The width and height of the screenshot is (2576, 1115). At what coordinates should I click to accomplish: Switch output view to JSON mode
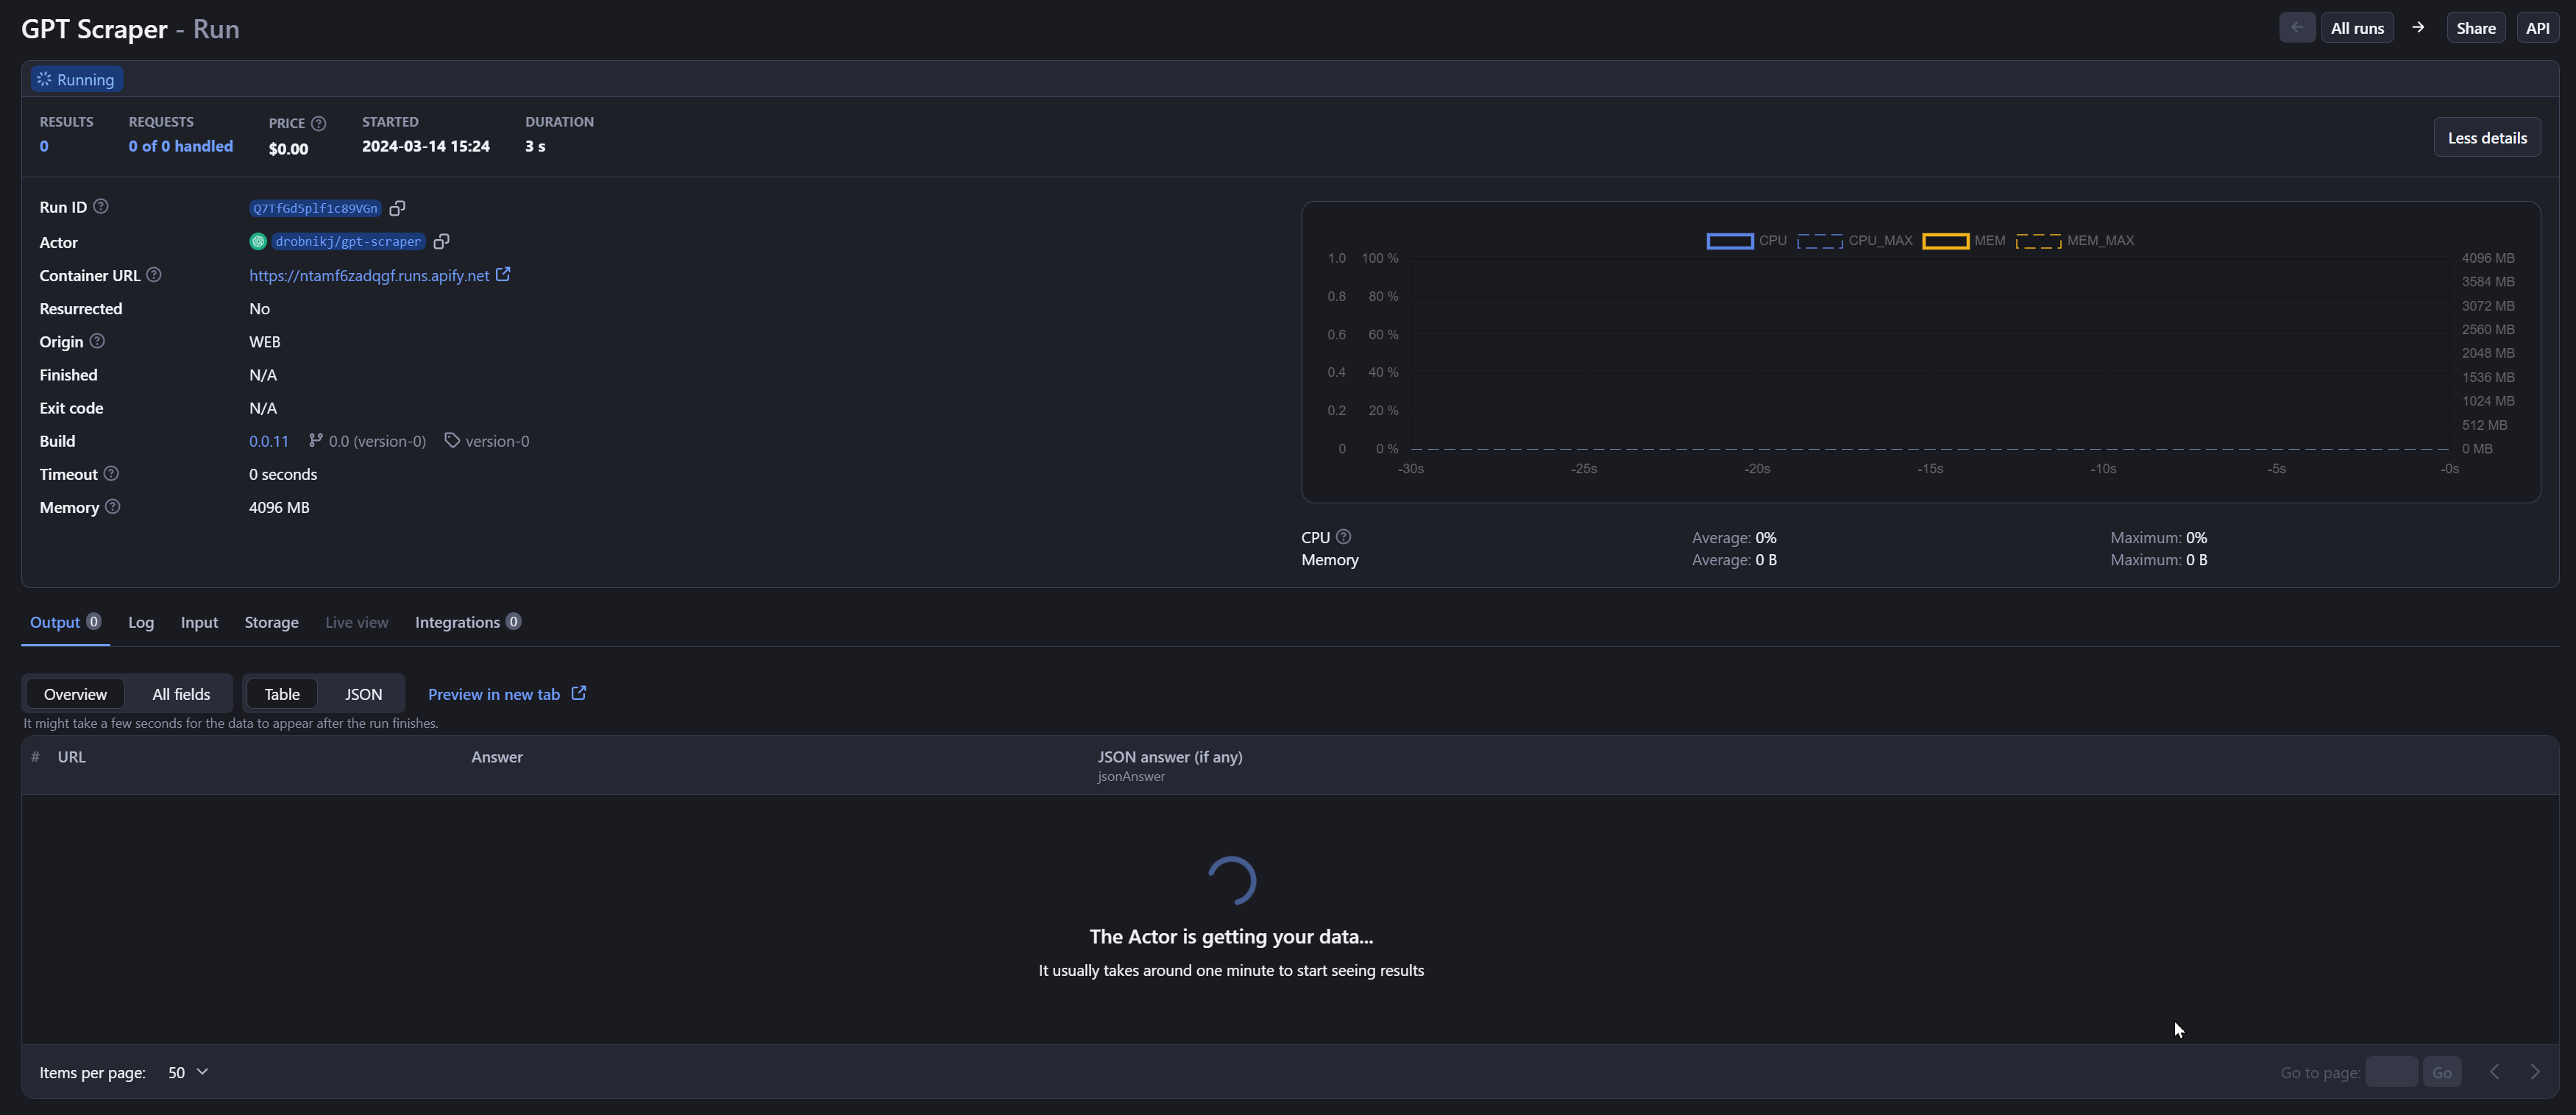pyautogui.click(x=363, y=693)
